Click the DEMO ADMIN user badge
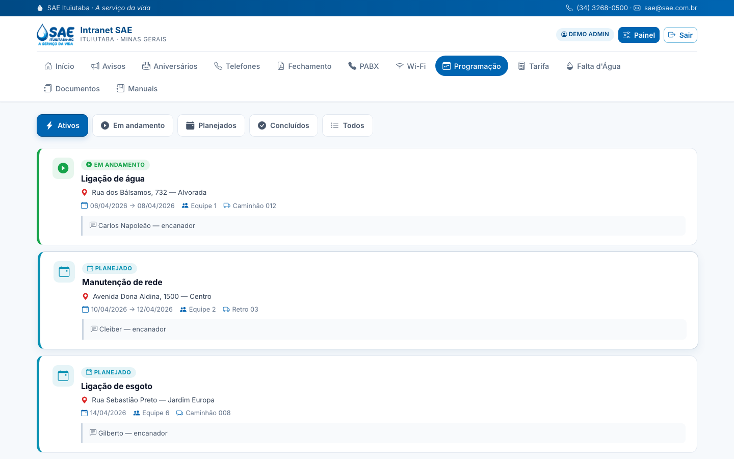This screenshot has width=734, height=459. (585, 34)
